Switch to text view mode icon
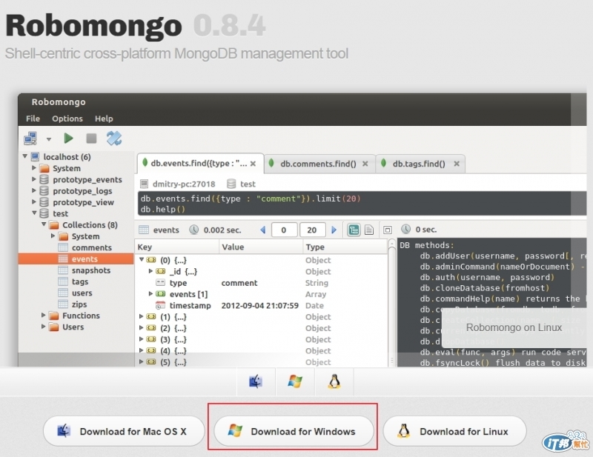This screenshot has width=593, height=457. coord(369,230)
